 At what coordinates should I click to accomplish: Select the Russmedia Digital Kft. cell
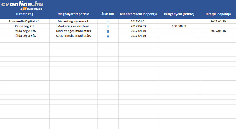point(25,21)
